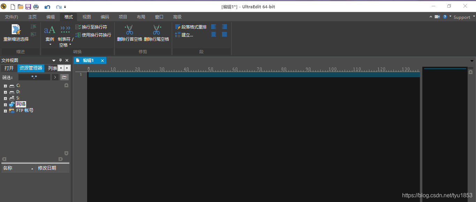Click the decrease indent icon in 缩进 group

(x=33, y=34)
